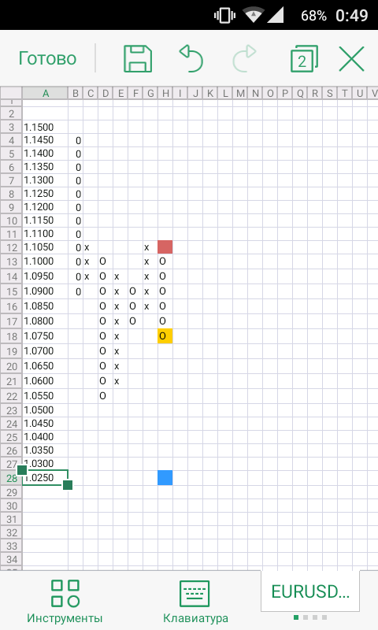This screenshot has height=630, width=378.
Task: Select row 28 header
Action: pyautogui.click(x=11, y=478)
